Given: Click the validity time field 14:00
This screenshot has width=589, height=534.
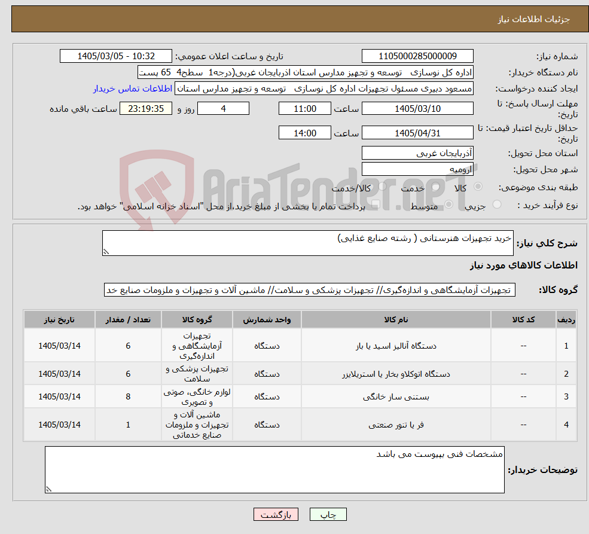Looking at the screenshot, I should point(304,133).
